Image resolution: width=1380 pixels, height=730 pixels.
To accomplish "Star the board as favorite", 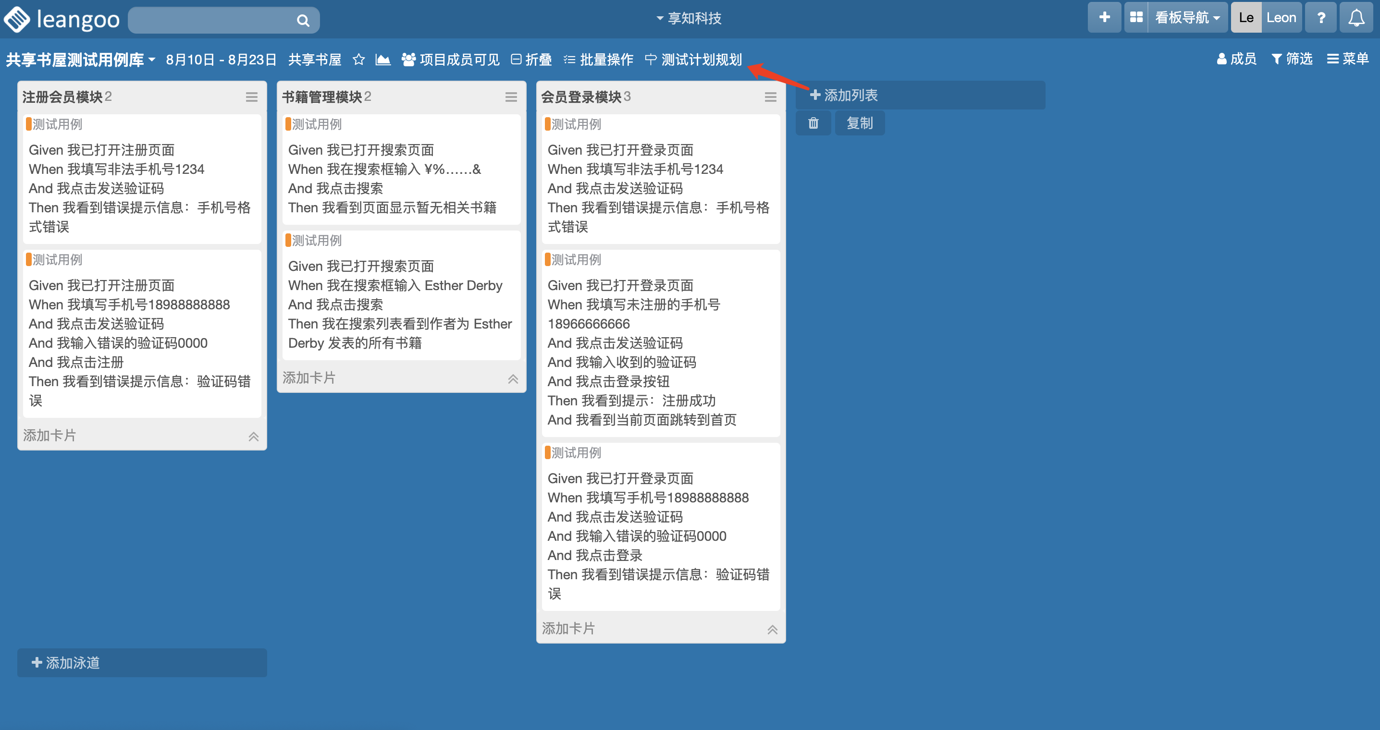I will [358, 60].
